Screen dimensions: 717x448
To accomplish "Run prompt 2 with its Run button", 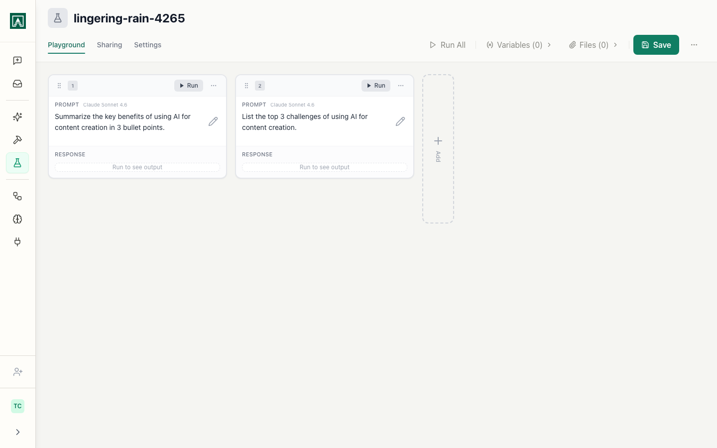I will tap(375, 86).
